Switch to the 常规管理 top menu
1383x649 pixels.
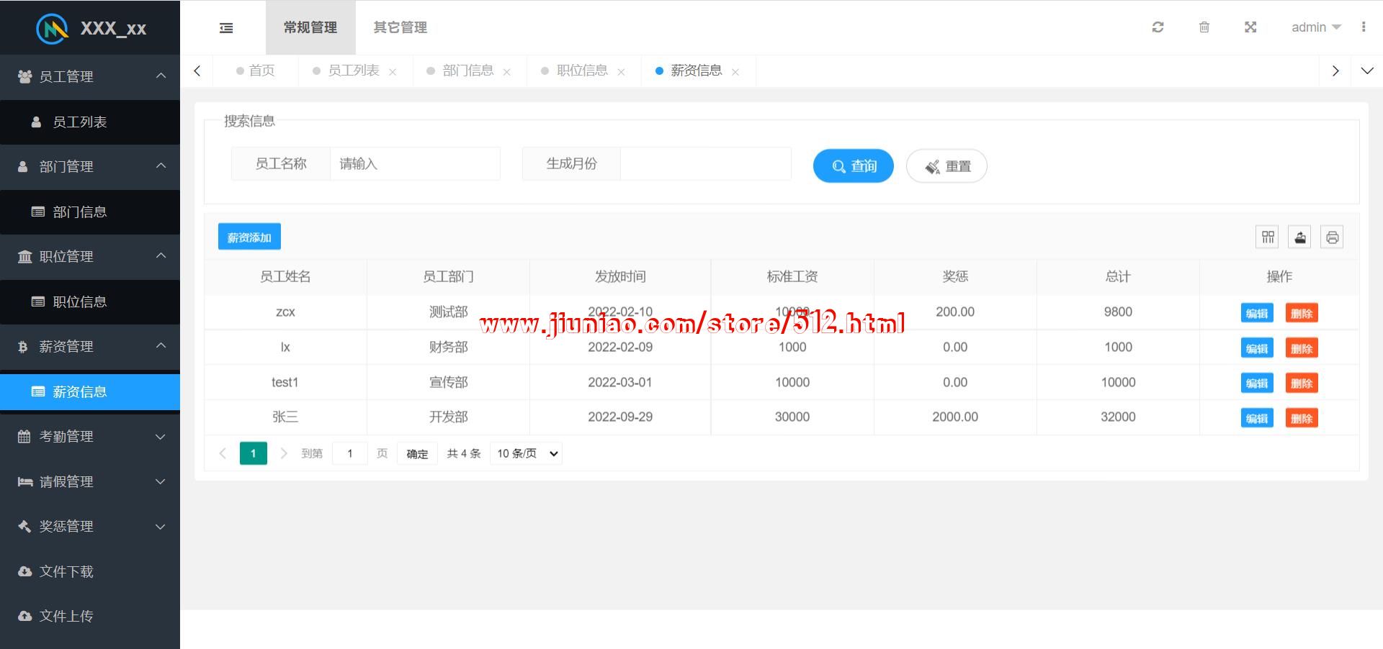(x=310, y=27)
